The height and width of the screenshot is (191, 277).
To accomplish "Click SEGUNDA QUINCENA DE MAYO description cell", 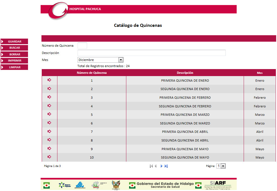I will (x=185, y=157).
